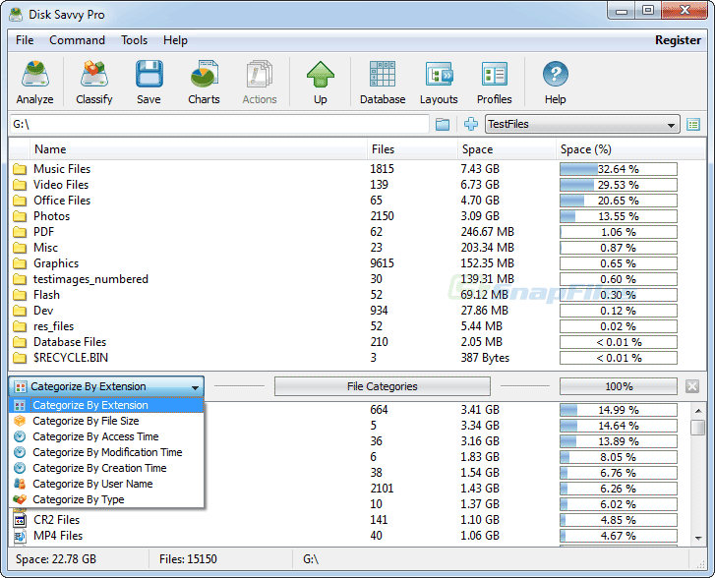Screen dimensions: 715x578
Task: Select the $RECYCLE.BIN folder icon
Action: coord(20,358)
